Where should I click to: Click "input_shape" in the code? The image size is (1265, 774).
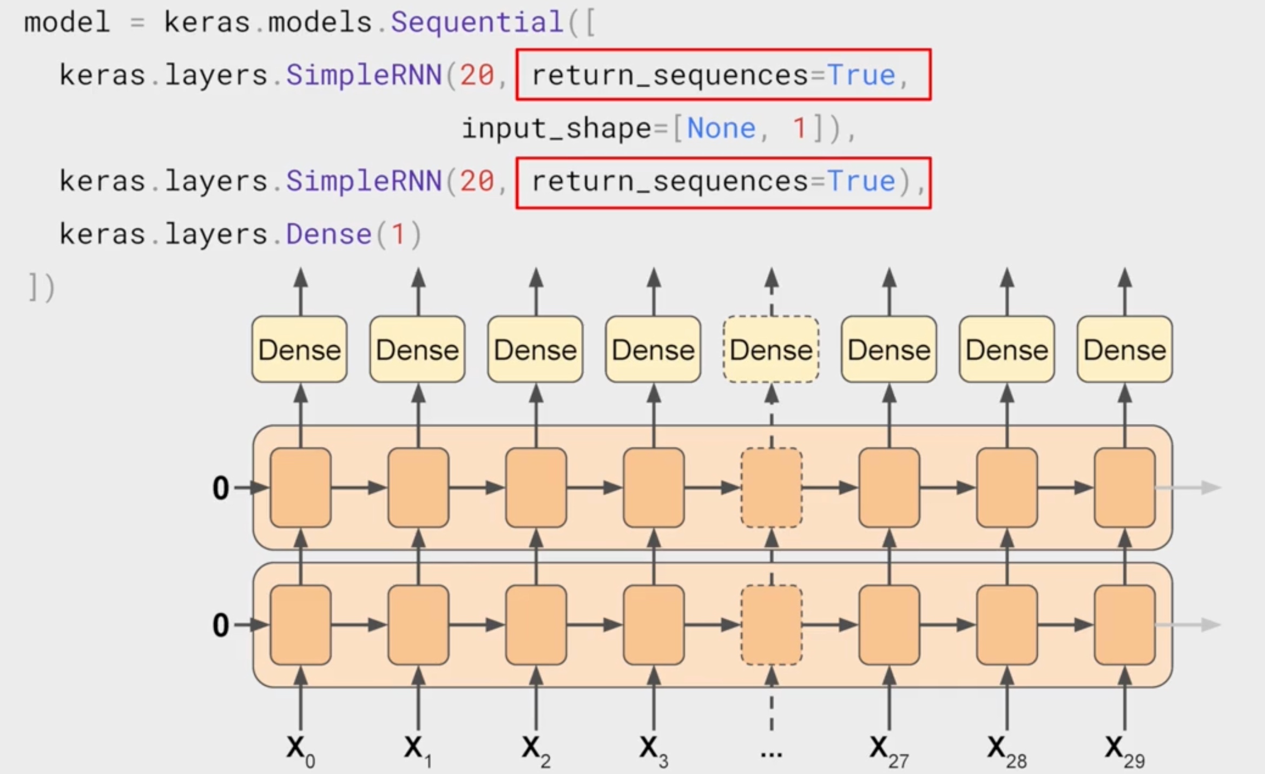point(556,129)
